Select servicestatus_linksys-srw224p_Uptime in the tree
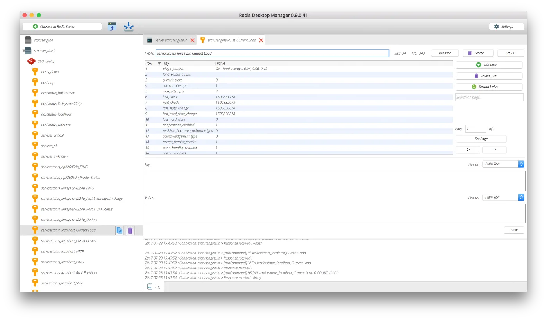This screenshot has width=547, height=320. click(69, 220)
